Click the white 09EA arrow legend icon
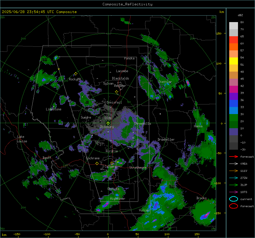255x238 pixels. pyautogui.click(x=233, y=164)
